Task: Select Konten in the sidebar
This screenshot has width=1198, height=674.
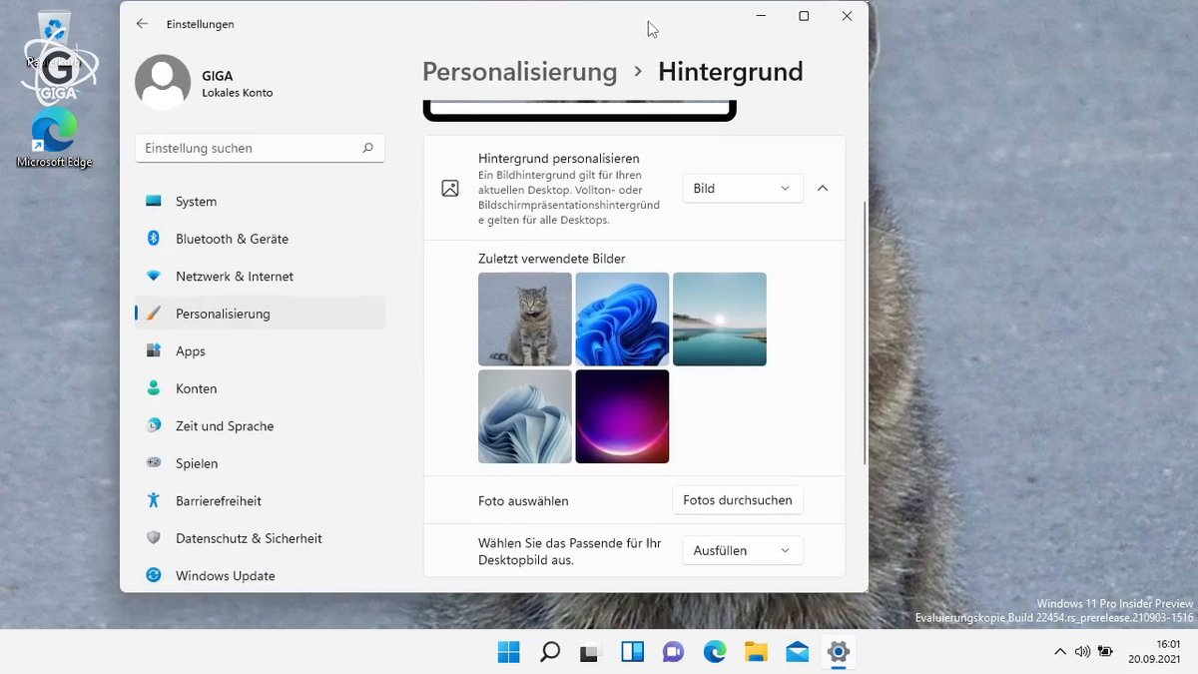Action: click(197, 388)
